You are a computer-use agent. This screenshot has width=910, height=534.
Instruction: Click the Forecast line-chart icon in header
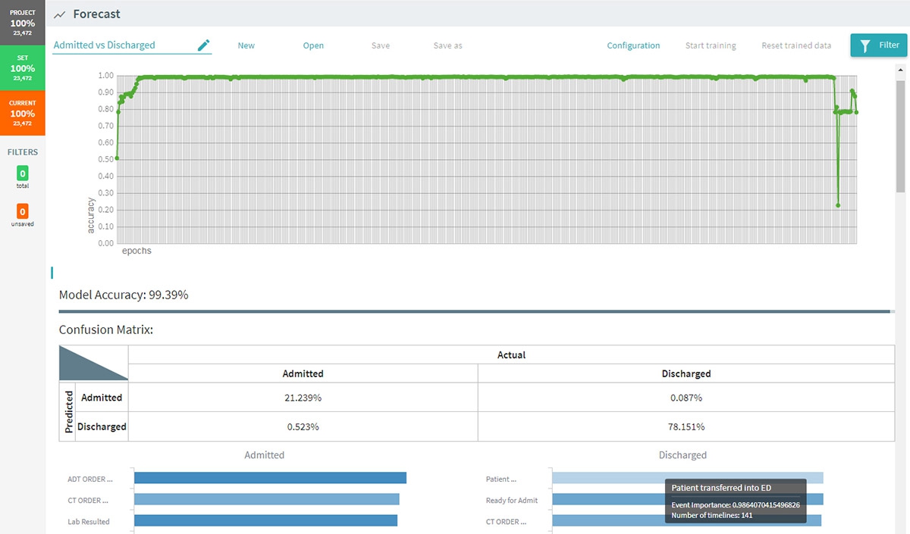click(x=58, y=14)
